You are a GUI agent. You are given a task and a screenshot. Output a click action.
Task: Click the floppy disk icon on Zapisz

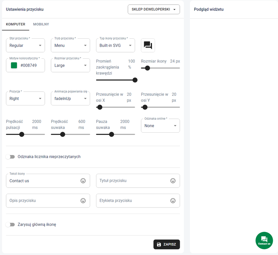(x=159, y=244)
